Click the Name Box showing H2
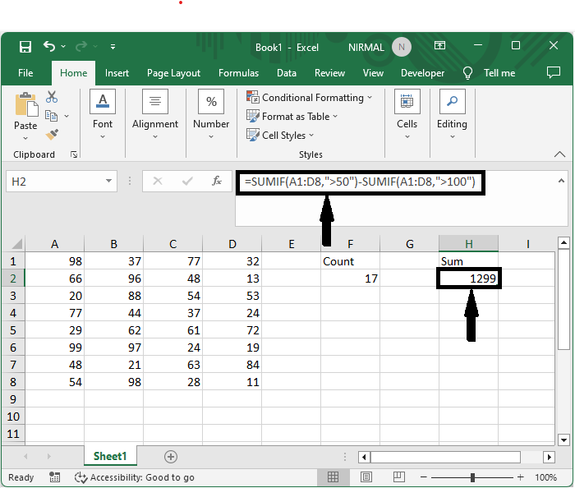 [x=55, y=181]
